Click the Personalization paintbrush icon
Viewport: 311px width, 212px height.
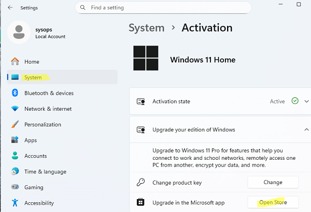pos(15,124)
